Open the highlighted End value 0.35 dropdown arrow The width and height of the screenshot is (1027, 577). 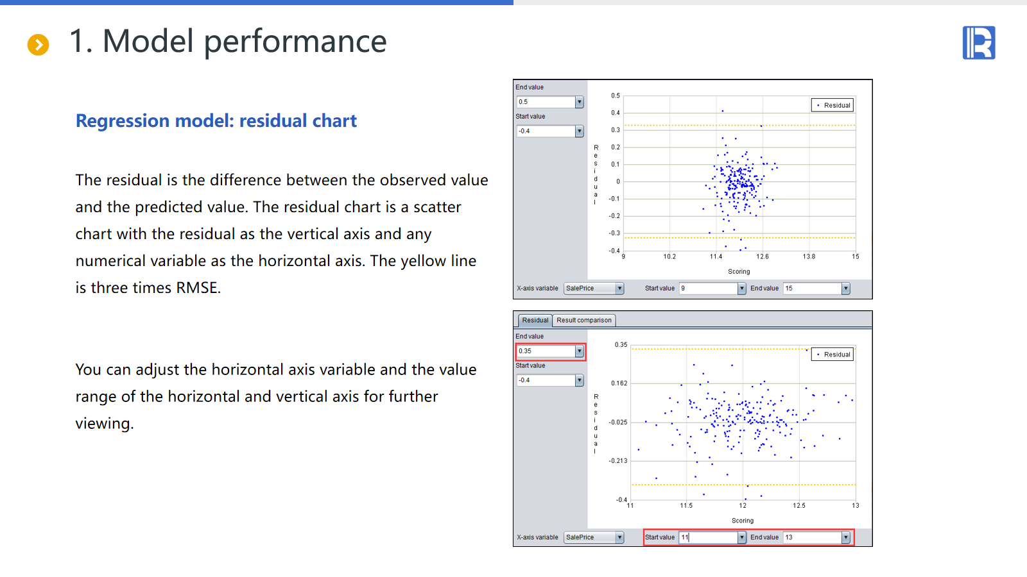(579, 351)
